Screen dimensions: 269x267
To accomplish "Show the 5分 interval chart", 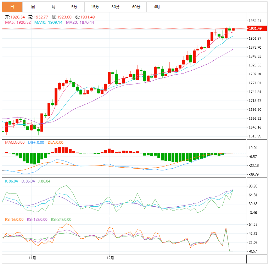I will (x=74, y=7).
